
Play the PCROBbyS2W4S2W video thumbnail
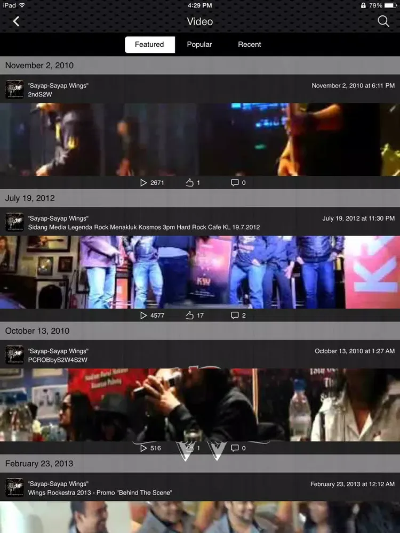pyautogui.click(x=200, y=405)
